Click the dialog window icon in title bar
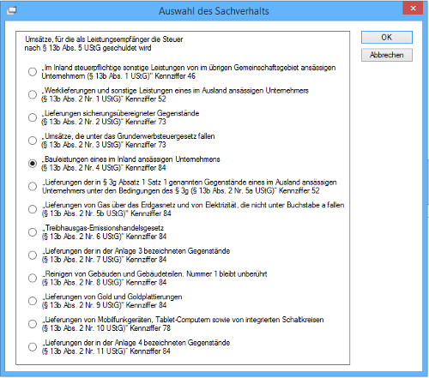The width and height of the screenshot is (429, 378). click(x=12, y=11)
